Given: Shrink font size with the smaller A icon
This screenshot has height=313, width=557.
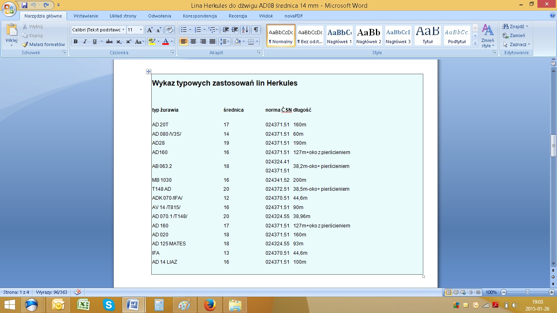Looking at the screenshot, I should [159, 30].
